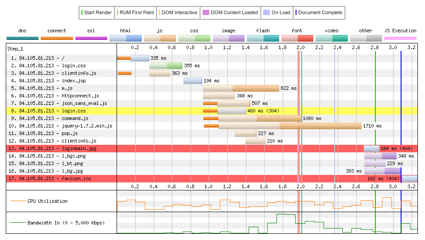Click the Start Render legend entry
Screen dimensions: 425x240
tap(97, 12)
